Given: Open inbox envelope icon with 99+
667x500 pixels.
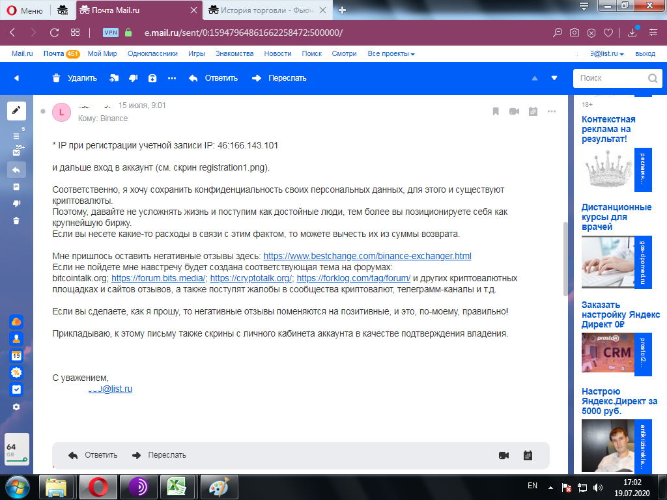Looking at the screenshot, I should pos(16,152).
